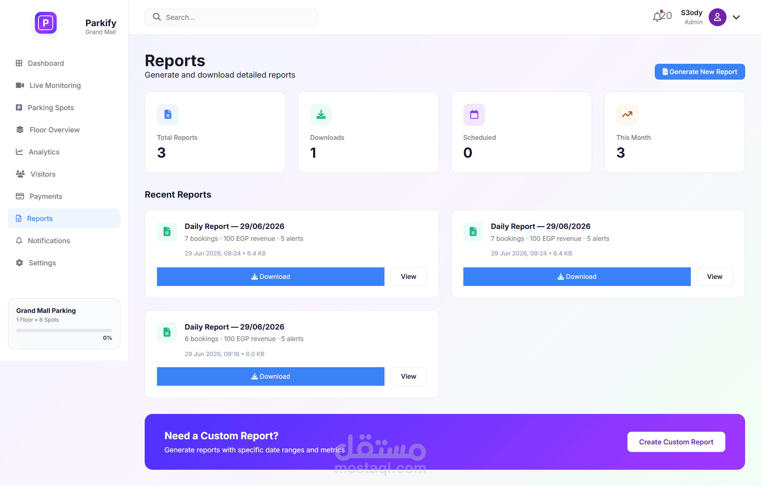Click the Parking Spots P icon
The height and width of the screenshot is (486, 761).
[x=19, y=108]
